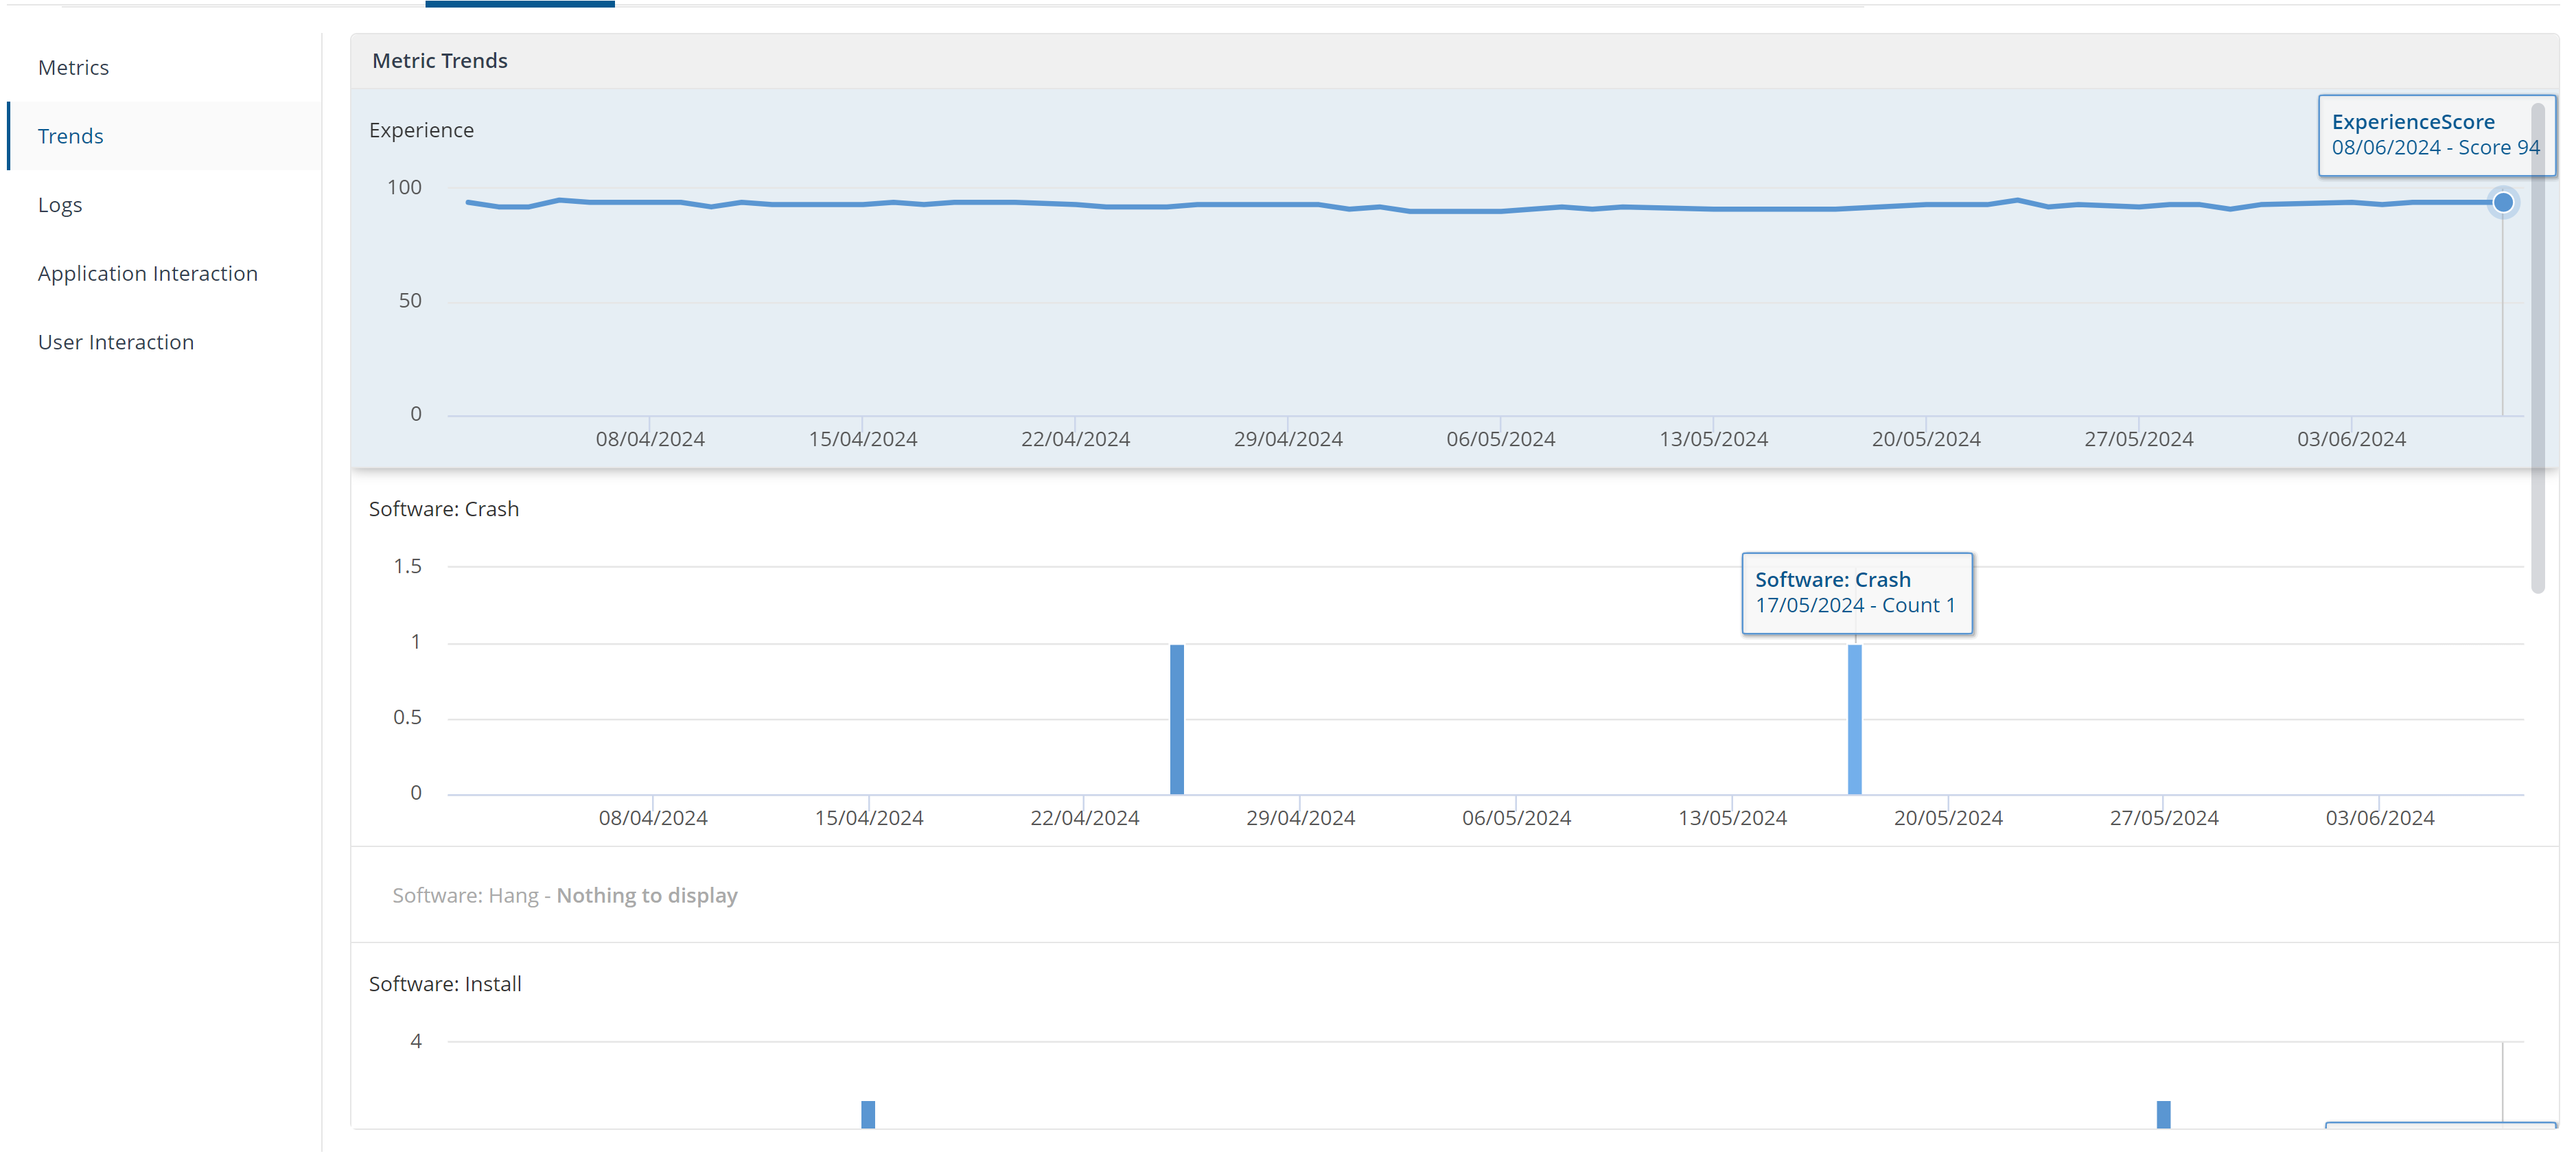Click the Experience chart title
This screenshot has height=1158, width=2576.
point(421,131)
